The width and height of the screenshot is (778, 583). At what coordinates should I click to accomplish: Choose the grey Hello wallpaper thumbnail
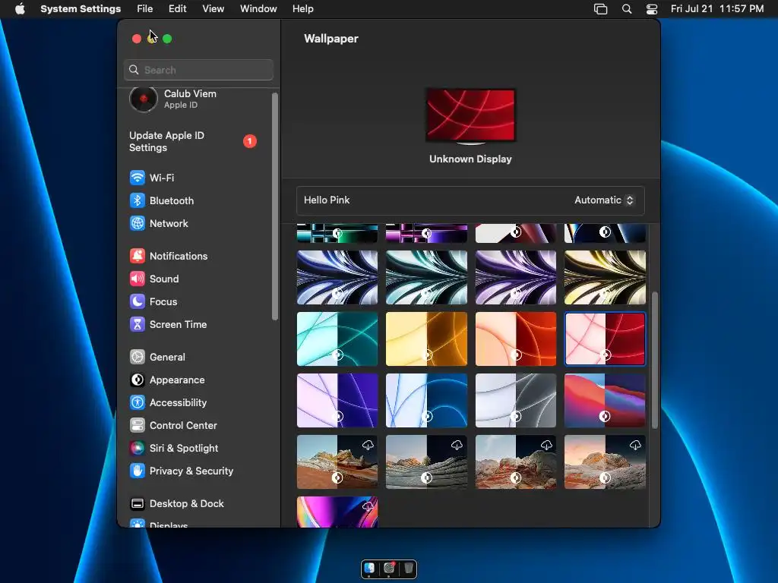516,401
